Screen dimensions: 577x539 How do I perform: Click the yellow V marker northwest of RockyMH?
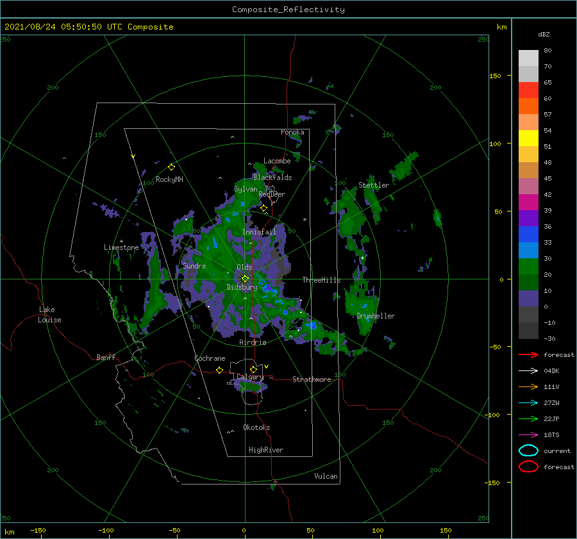[133, 157]
